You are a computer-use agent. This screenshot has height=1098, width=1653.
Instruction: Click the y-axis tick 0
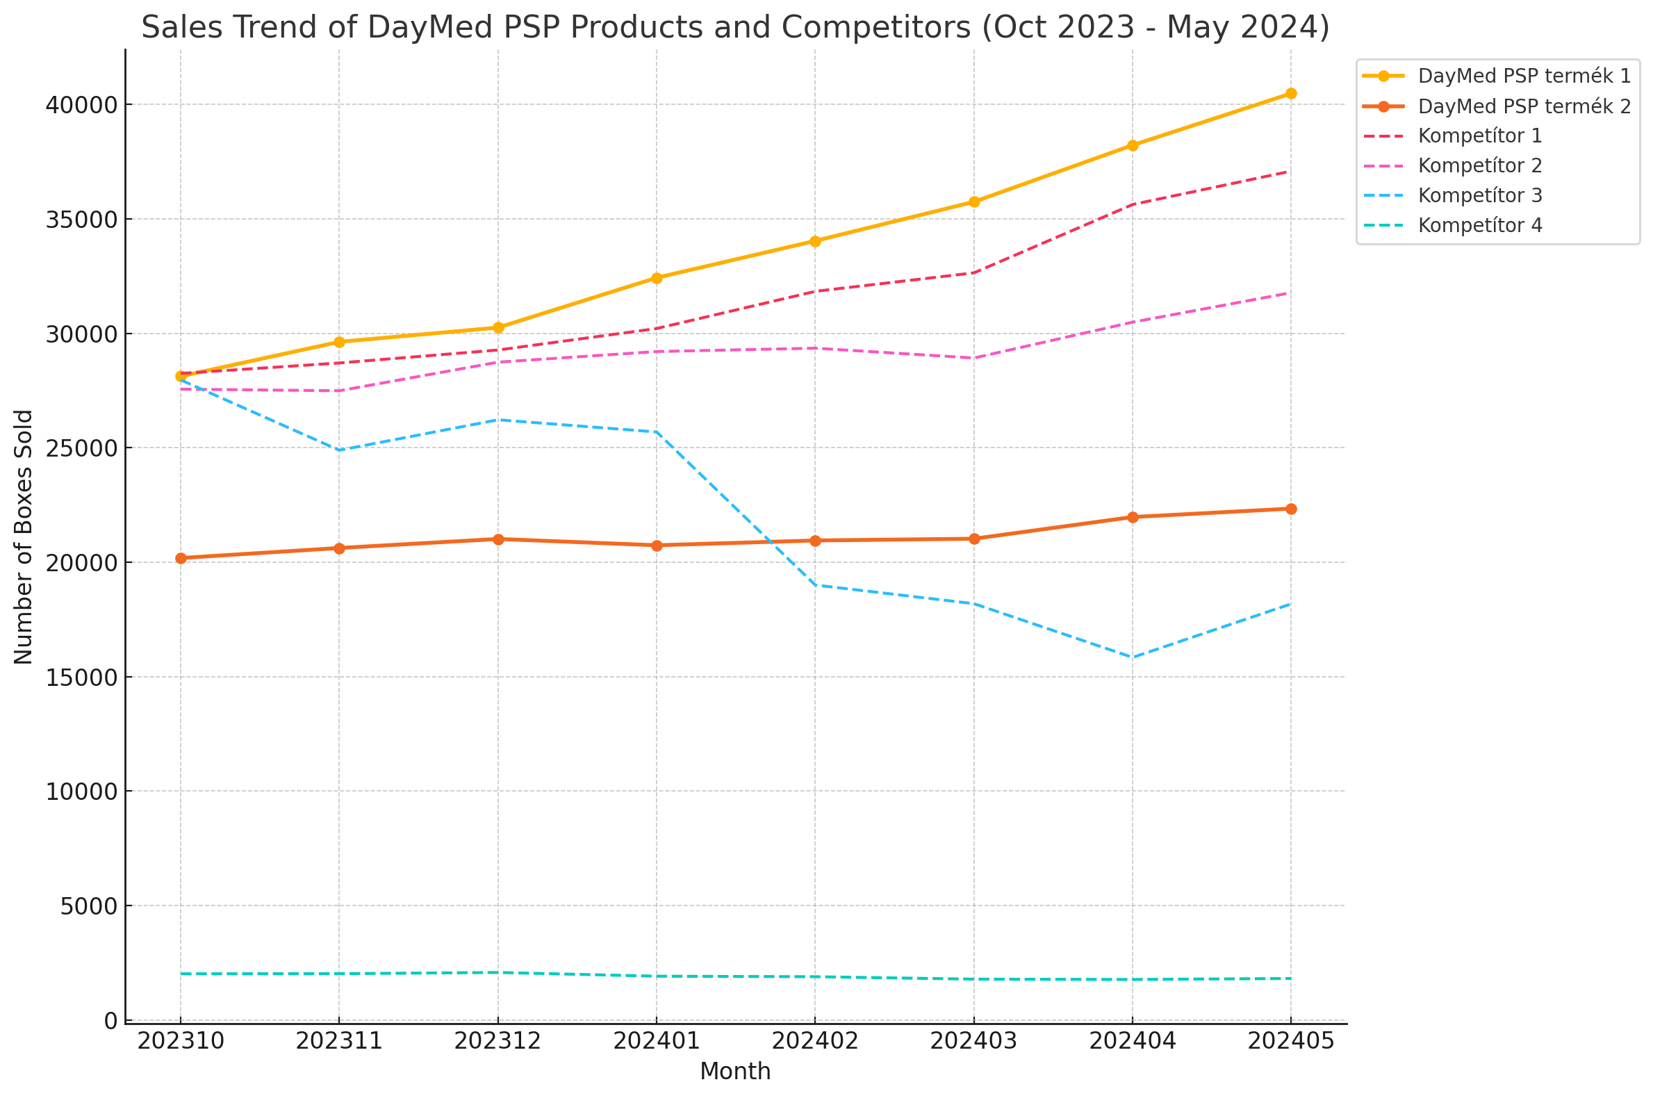coord(110,1022)
